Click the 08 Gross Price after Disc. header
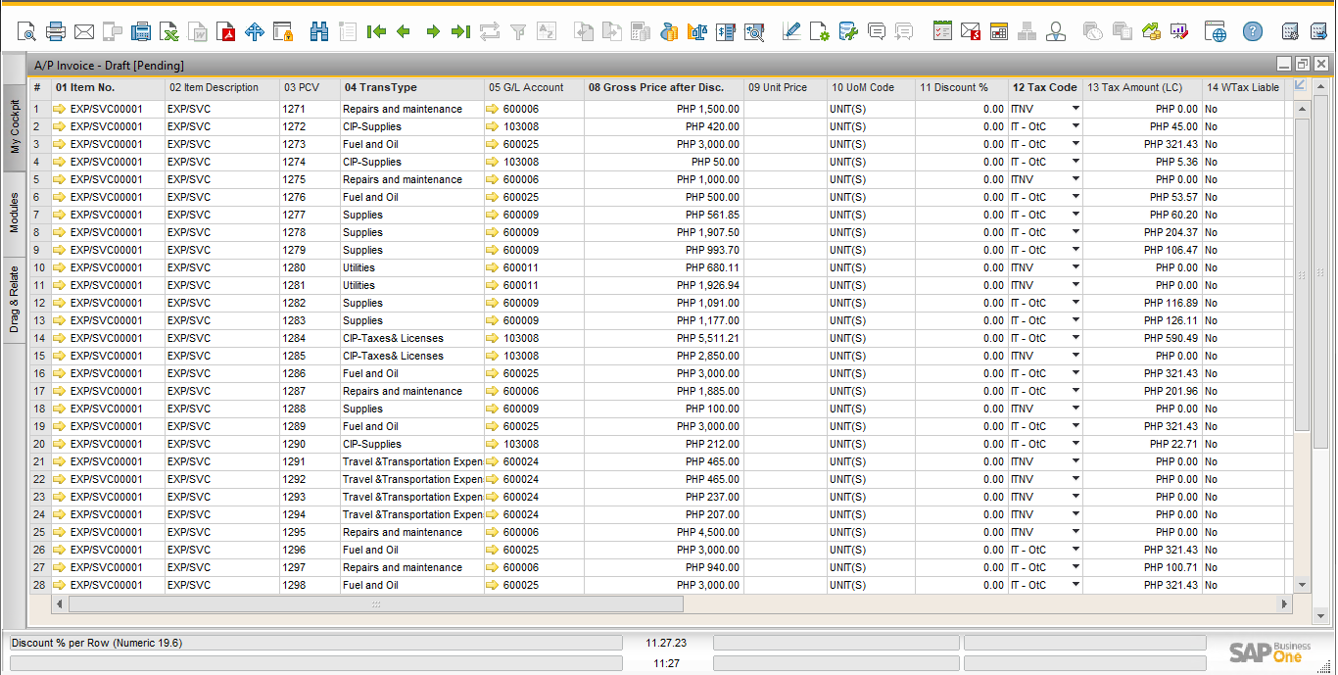 (664, 87)
